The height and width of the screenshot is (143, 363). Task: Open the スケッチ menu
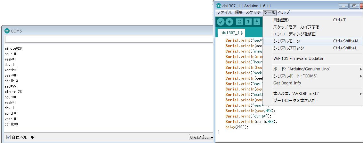tap(253, 12)
